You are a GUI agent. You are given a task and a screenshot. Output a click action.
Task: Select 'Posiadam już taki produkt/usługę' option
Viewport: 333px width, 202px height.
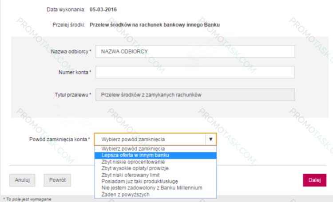tap(155, 182)
